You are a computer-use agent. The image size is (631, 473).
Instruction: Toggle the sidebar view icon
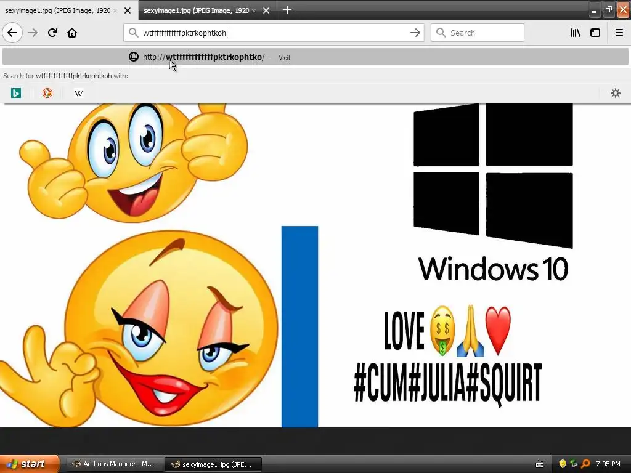(x=595, y=33)
